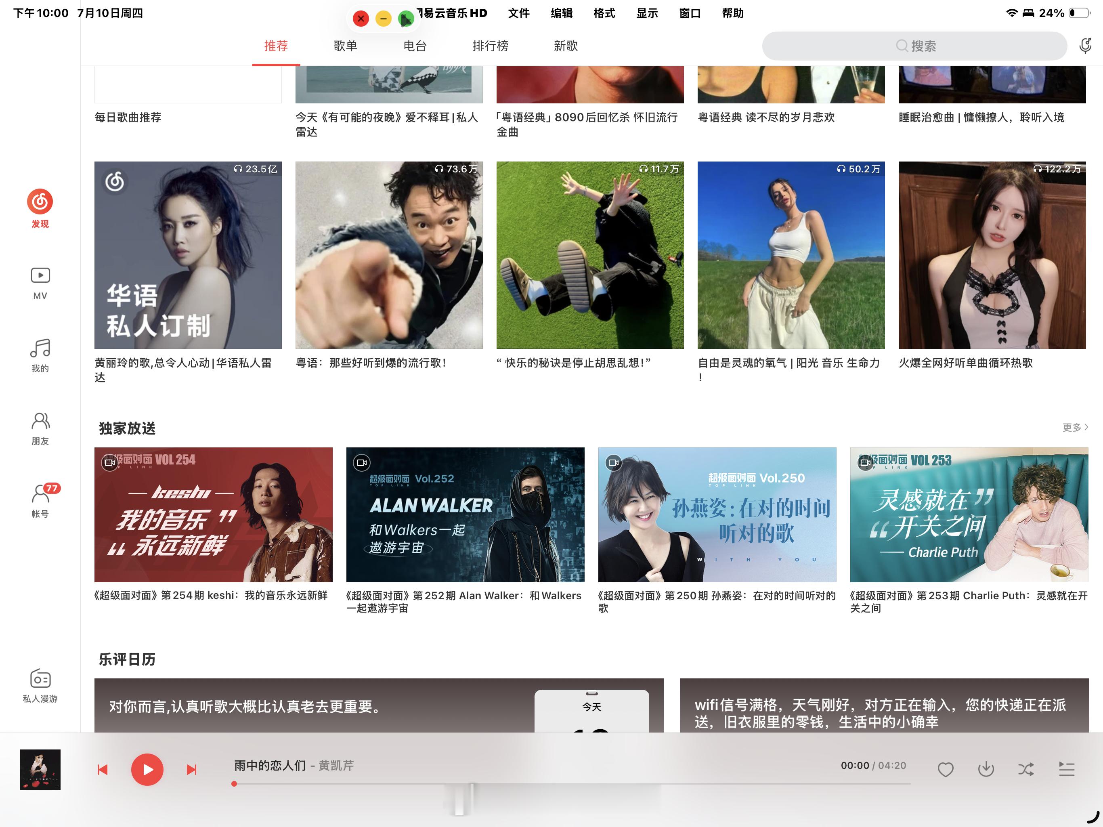Viewport: 1103px width, 827px height.
Task: Click the 今天 calendar date widget
Action: (x=591, y=711)
